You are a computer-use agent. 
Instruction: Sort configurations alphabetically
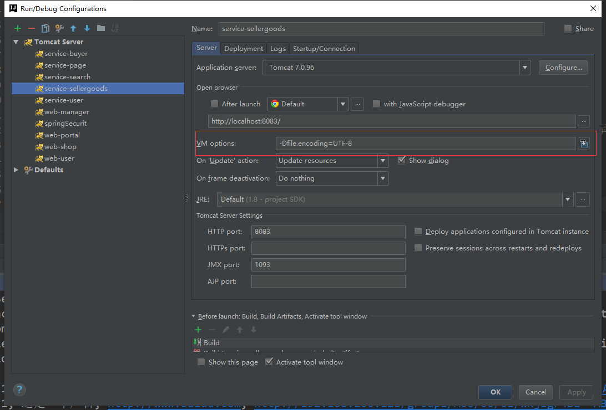point(115,28)
